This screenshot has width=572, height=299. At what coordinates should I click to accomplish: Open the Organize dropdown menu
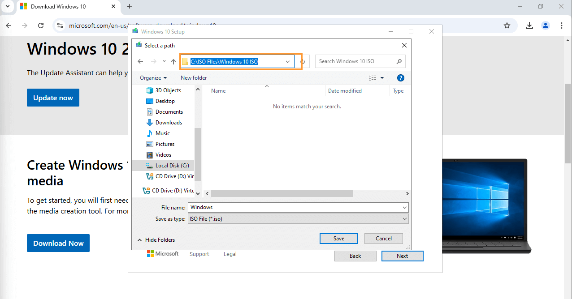pos(153,78)
